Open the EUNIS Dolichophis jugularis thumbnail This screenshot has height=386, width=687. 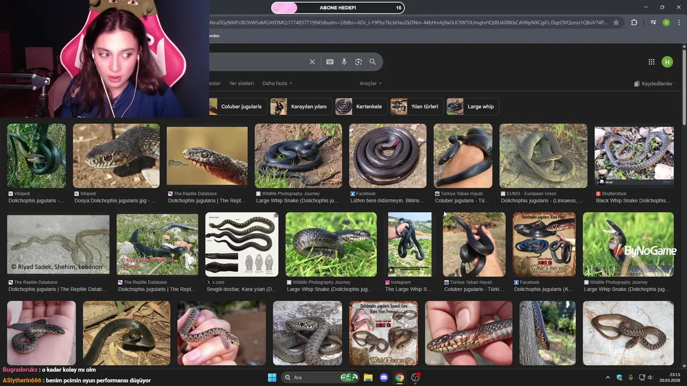pyautogui.click(x=543, y=156)
